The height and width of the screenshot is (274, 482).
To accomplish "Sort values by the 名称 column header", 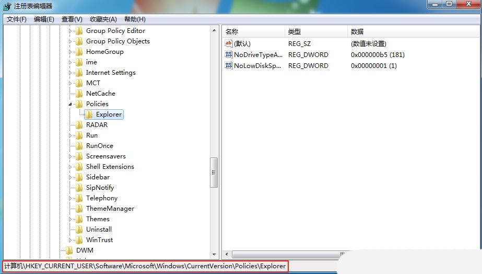I will coord(254,31).
